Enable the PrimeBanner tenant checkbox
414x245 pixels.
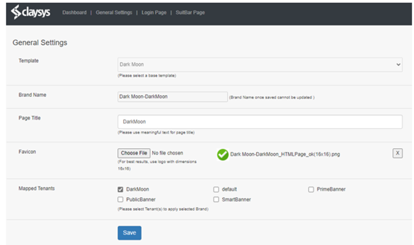(x=311, y=190)
